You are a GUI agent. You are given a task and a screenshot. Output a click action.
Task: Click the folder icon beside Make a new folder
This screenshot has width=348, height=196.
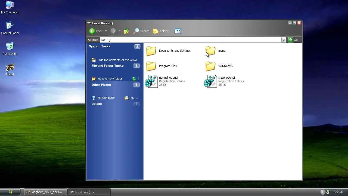[94, 79]
